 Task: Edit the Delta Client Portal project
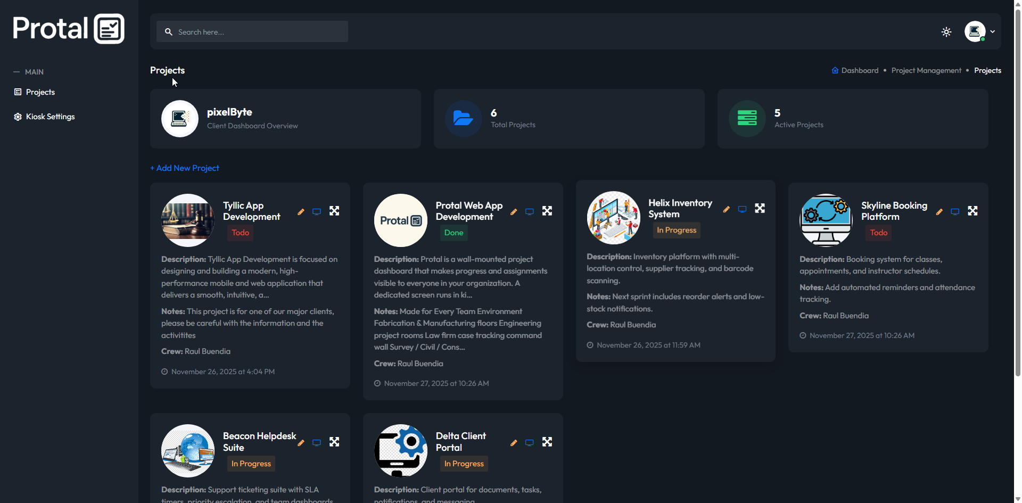pos(514,442)
